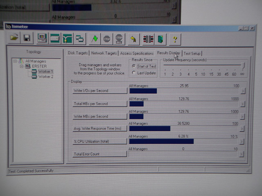Viewport: 262px width, 196px height.
Task: Select the Results Display tab
Action: pyautogui.click(x=168, y=53)
